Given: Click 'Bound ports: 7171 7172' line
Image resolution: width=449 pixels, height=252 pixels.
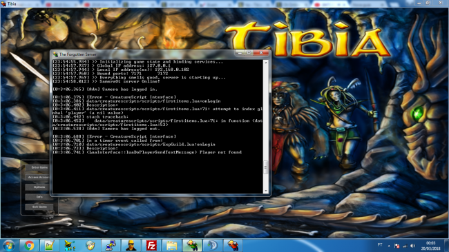Looking at the screenshot, I should (110, 74).
